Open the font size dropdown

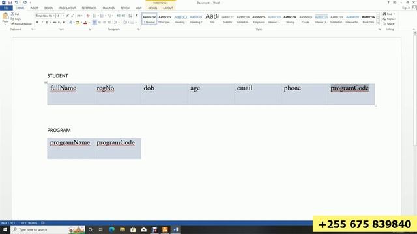[63, 16]
